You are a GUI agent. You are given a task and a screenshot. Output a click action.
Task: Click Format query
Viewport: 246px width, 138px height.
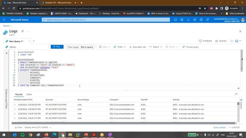tap(190, 47)
